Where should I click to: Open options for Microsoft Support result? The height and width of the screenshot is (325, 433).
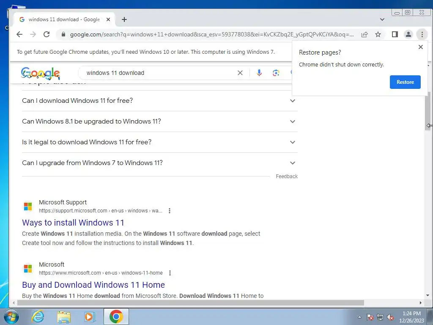pos(170,211)
